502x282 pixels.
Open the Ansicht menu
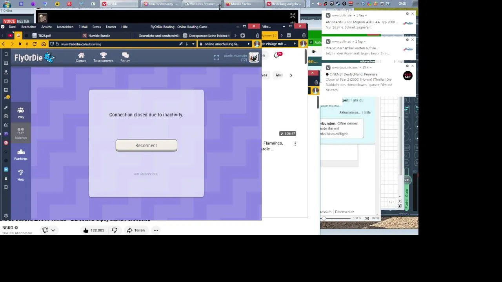[x=46, y=27]
